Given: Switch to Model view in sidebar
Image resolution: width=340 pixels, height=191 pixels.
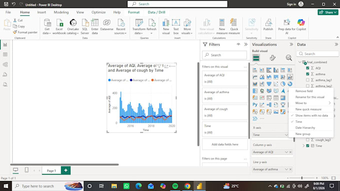Looking at the screenshot, I should [5, 64].
